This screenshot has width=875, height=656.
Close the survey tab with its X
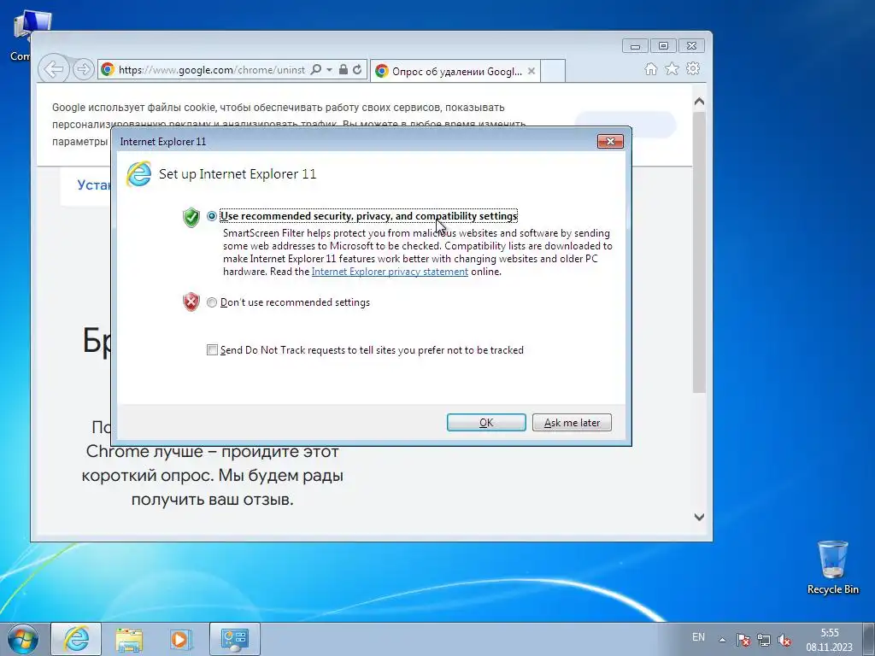pyautogui.click(x=531, y=71)
